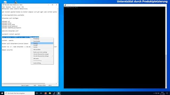The height and width of the screenshot is (95, 170).
Task: Click the highlighted 'sudo iptables' line
Action: click(x=20, y=37)
